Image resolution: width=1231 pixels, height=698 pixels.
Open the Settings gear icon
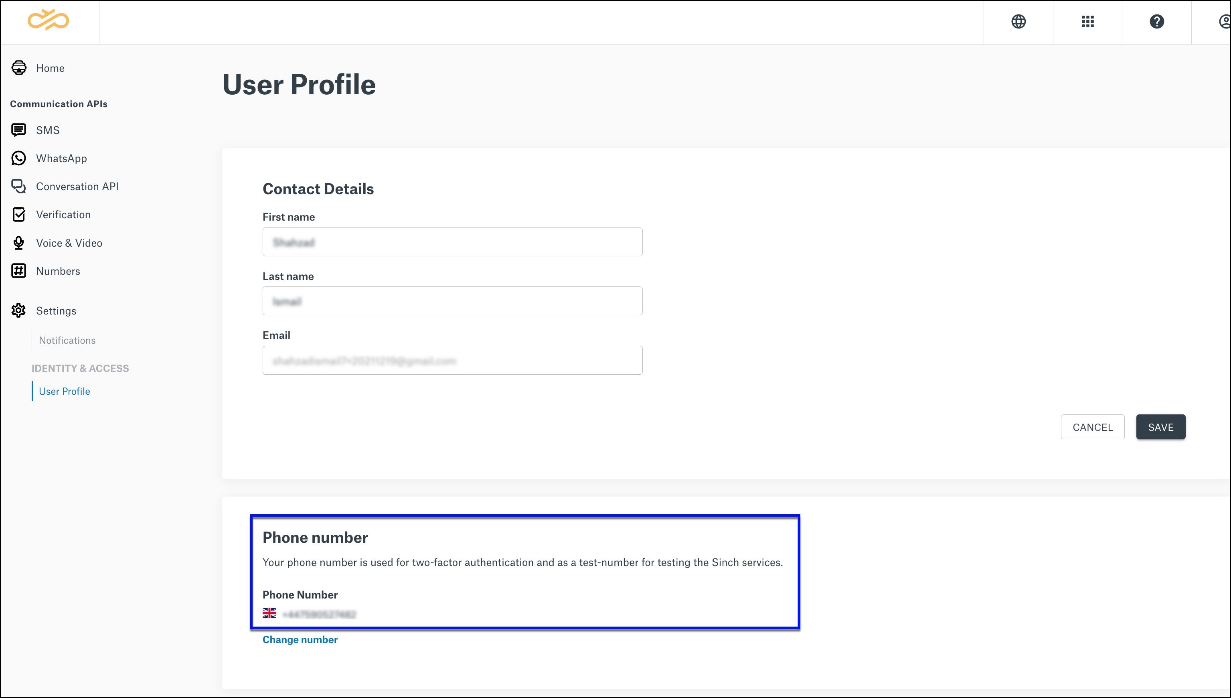tap(18, 310)
